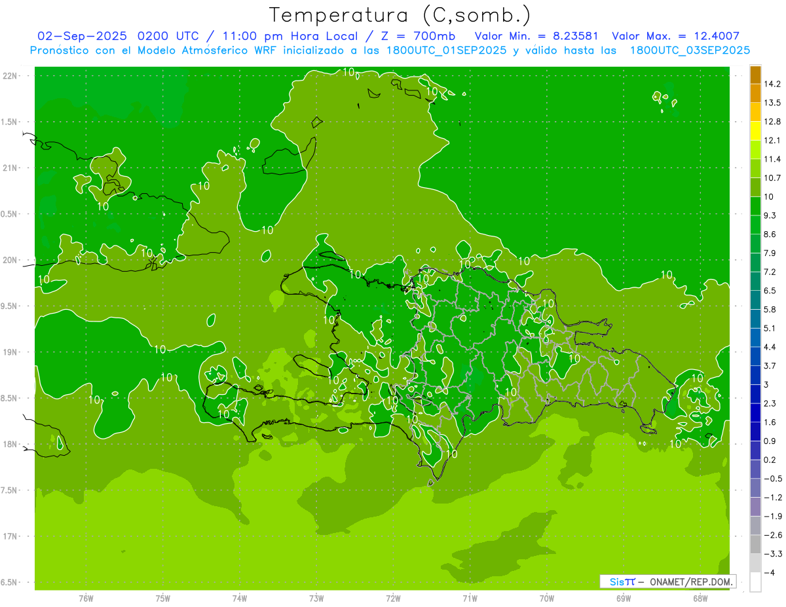786x607 pixels.
Task: Select the orange swatch between 13.5 and 14.2
Action: click(x=755, y=94)
